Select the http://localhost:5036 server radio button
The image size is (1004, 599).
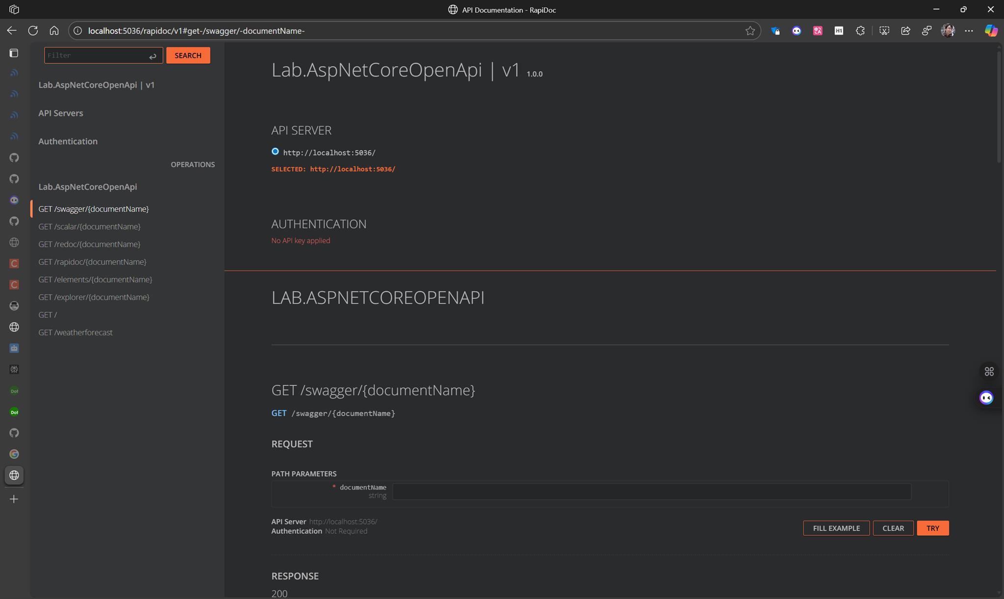tap(275, 151)
